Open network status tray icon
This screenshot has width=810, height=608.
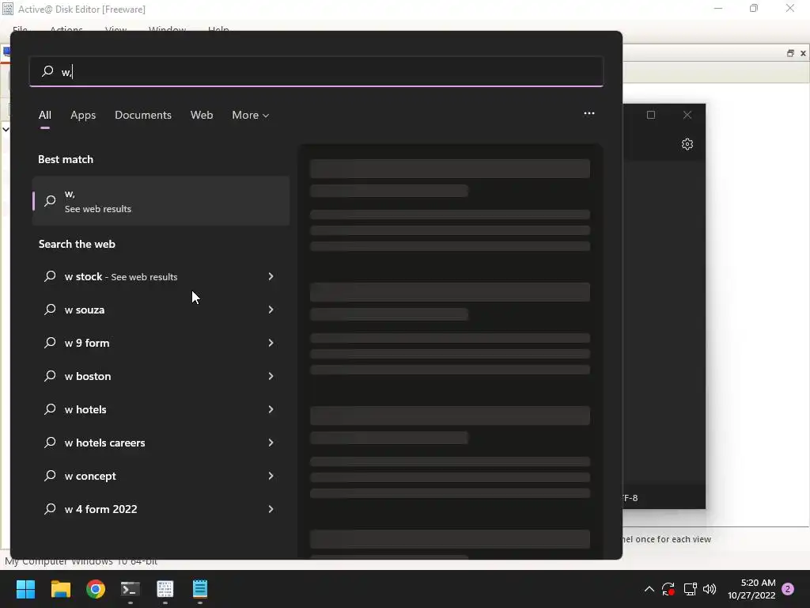tap(690, 589)
